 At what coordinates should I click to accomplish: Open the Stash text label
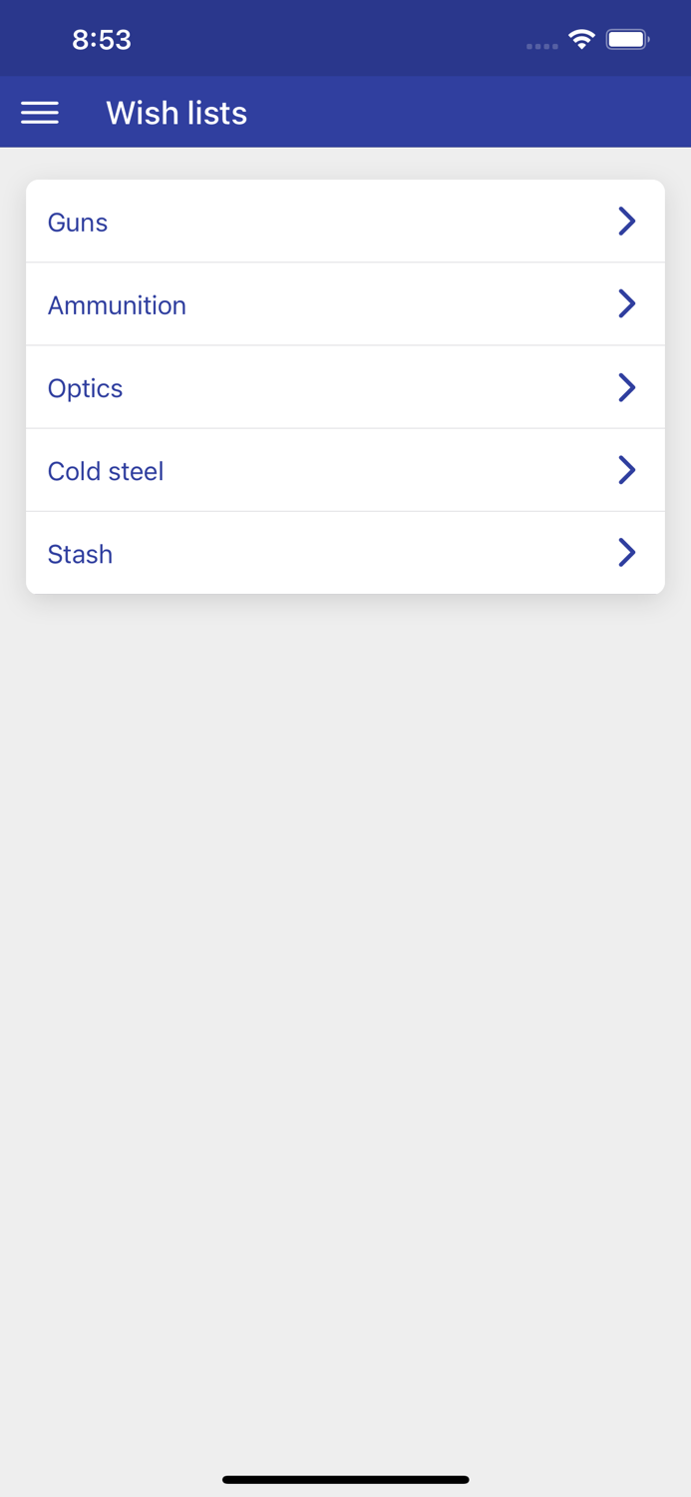point(80,554)
